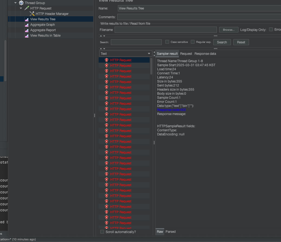Image resolution: width=281 pixels, height=242 pixels.
Task: Focus the Search text field
Action: (136, 42)
